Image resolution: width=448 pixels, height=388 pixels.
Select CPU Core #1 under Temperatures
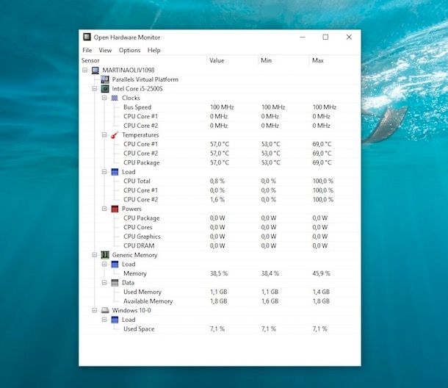tap(220, 144)
